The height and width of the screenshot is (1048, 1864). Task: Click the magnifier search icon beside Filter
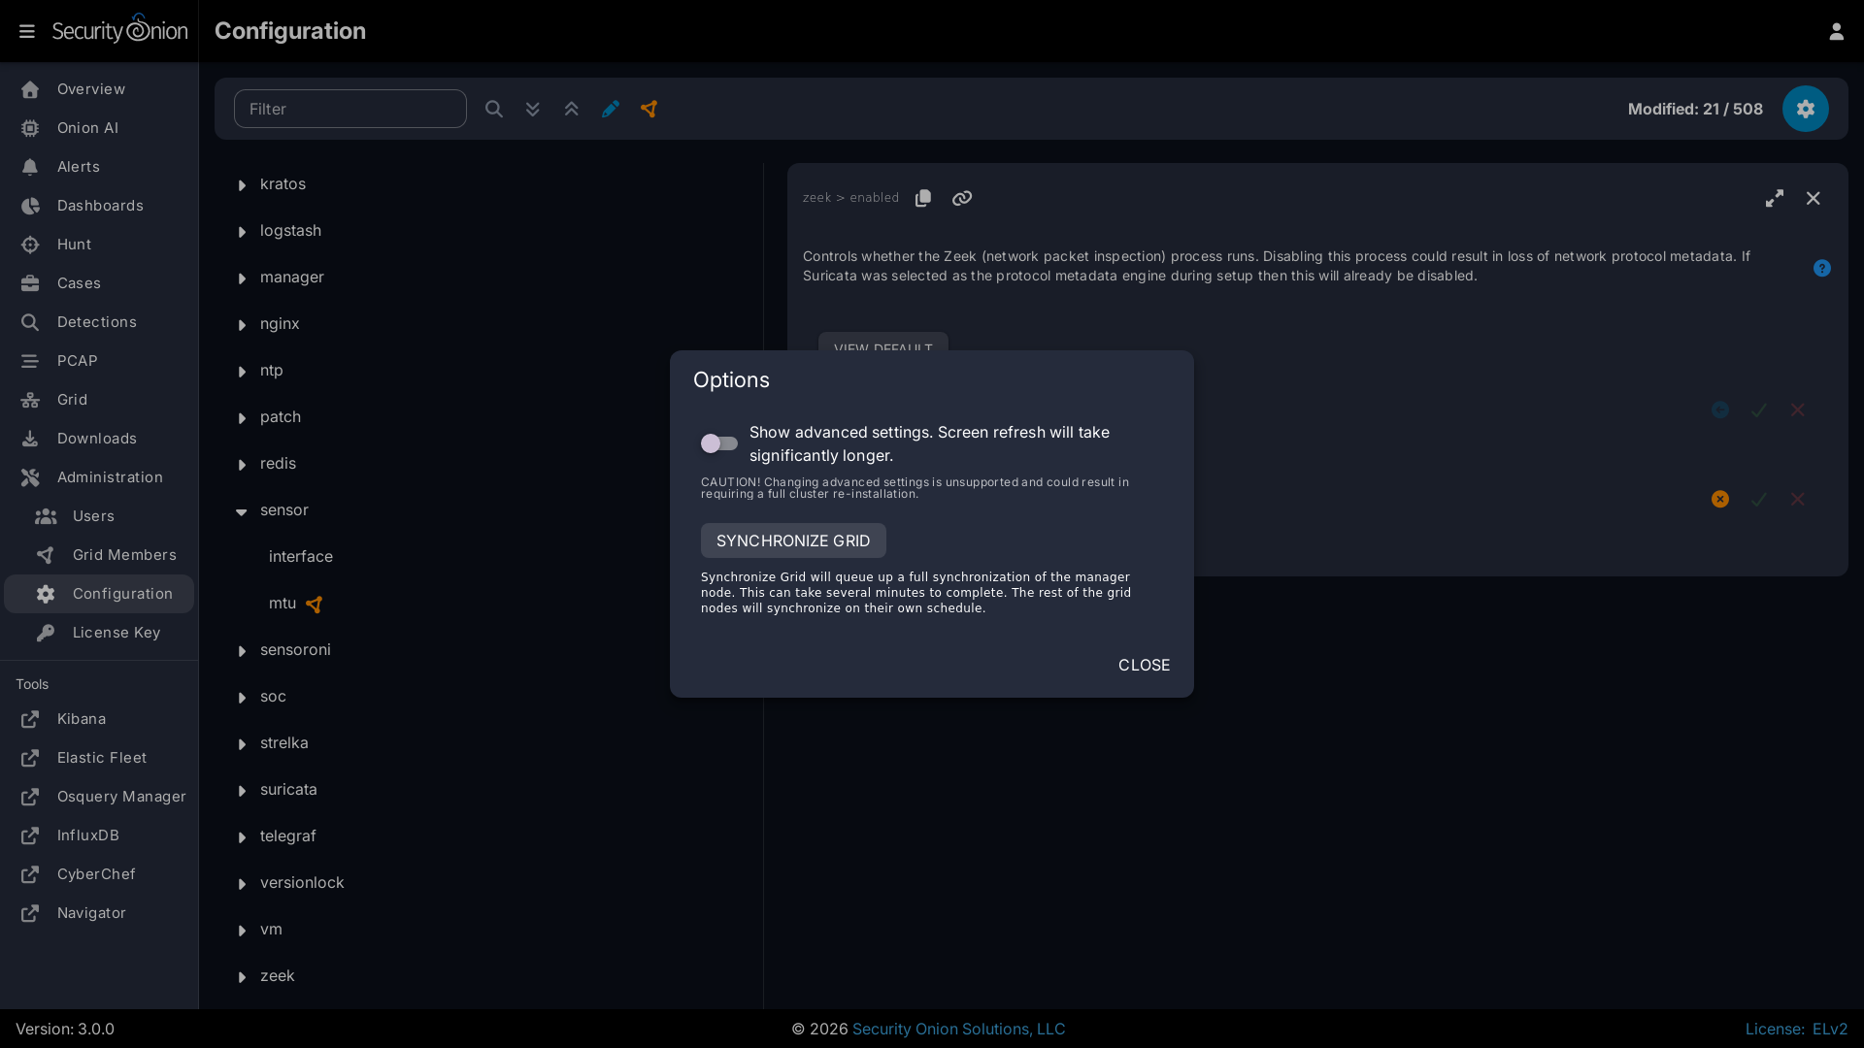(x=493, y=109)
